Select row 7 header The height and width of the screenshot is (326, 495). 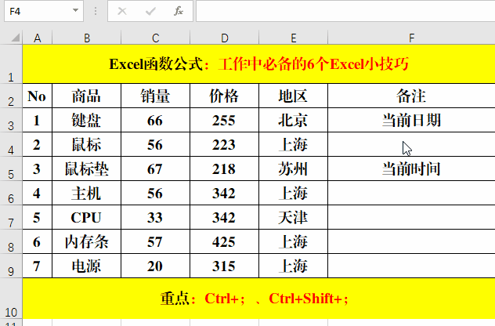11,217
